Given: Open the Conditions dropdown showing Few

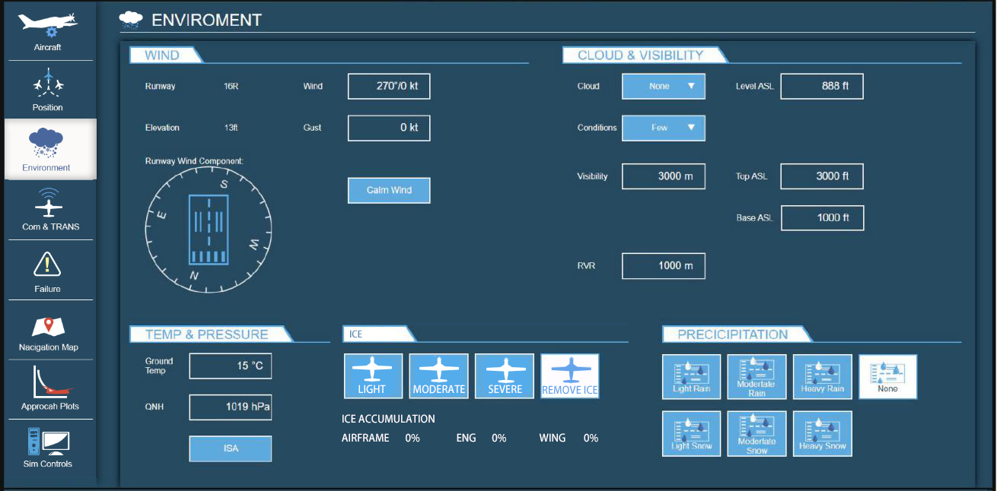Looking at the screenshot, I should (x=663, y=128).
